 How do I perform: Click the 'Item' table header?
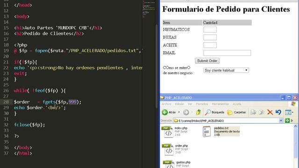click(x=166, y=22)
